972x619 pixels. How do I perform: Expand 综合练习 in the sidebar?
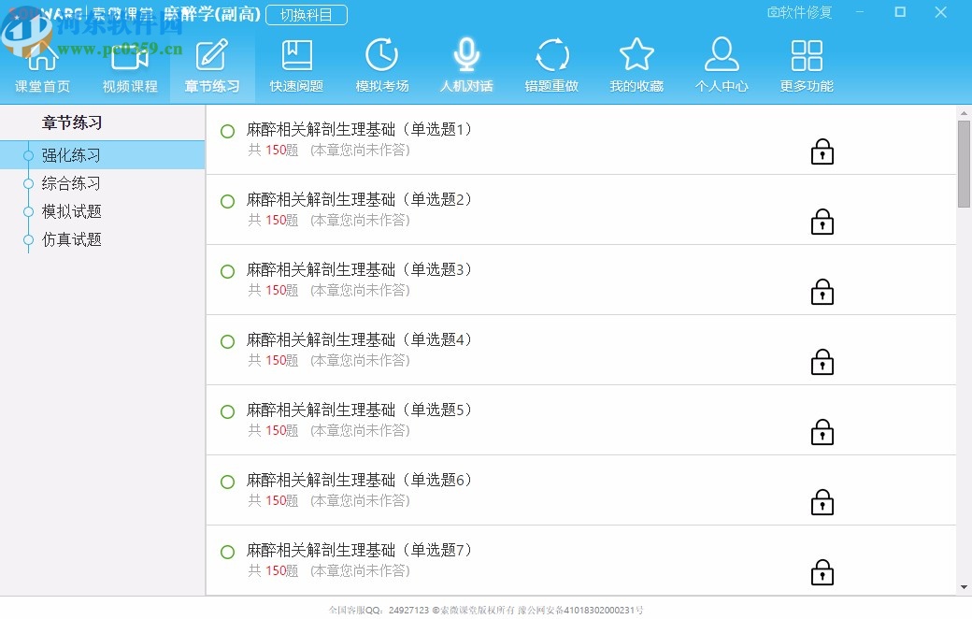pyautogui.click(x=70, y=183)
